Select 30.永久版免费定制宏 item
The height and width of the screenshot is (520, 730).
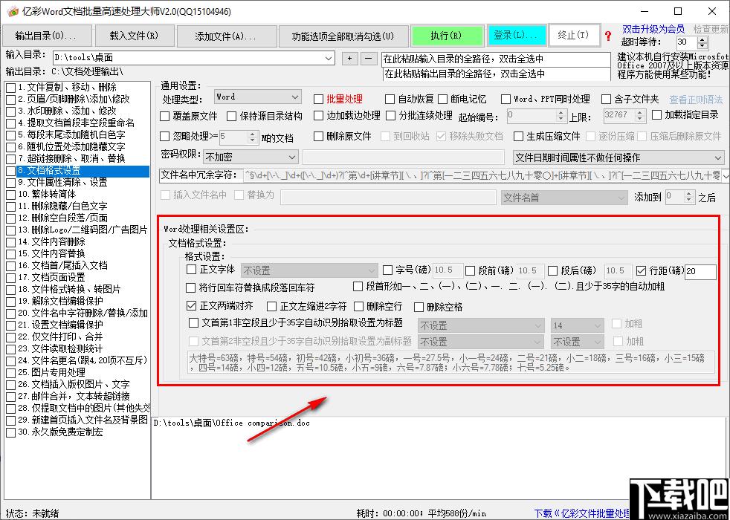point(60,432)
